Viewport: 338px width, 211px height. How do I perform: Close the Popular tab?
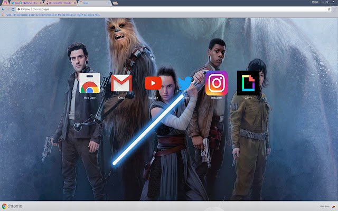coord(74,3)
